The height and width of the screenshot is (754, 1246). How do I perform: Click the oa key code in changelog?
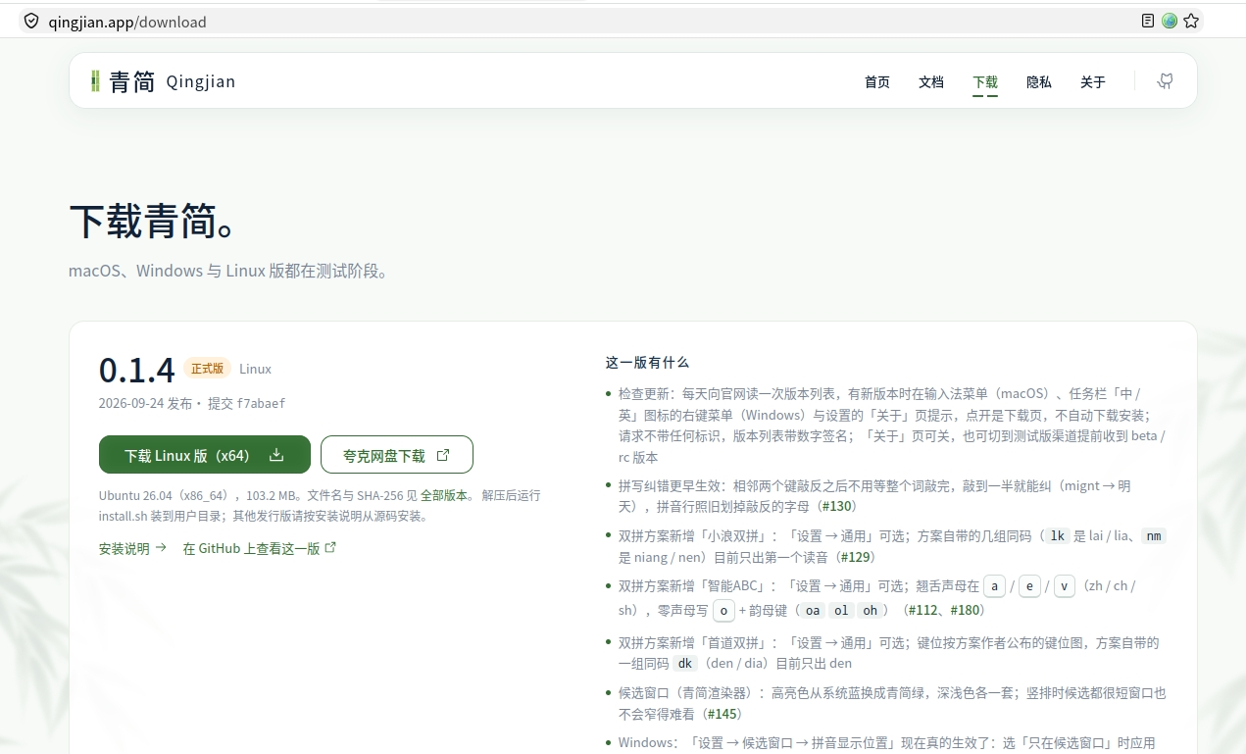813,610
